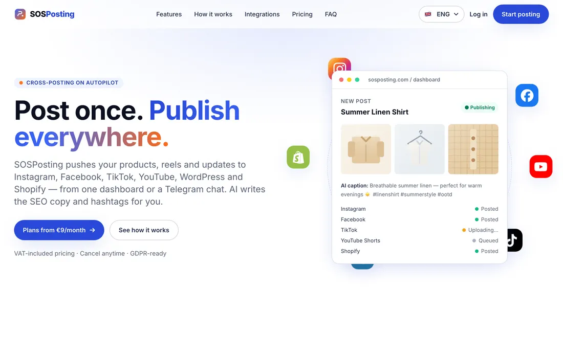The image size is (563, 352).
Task: Click the Log in link
Action: 478,14
